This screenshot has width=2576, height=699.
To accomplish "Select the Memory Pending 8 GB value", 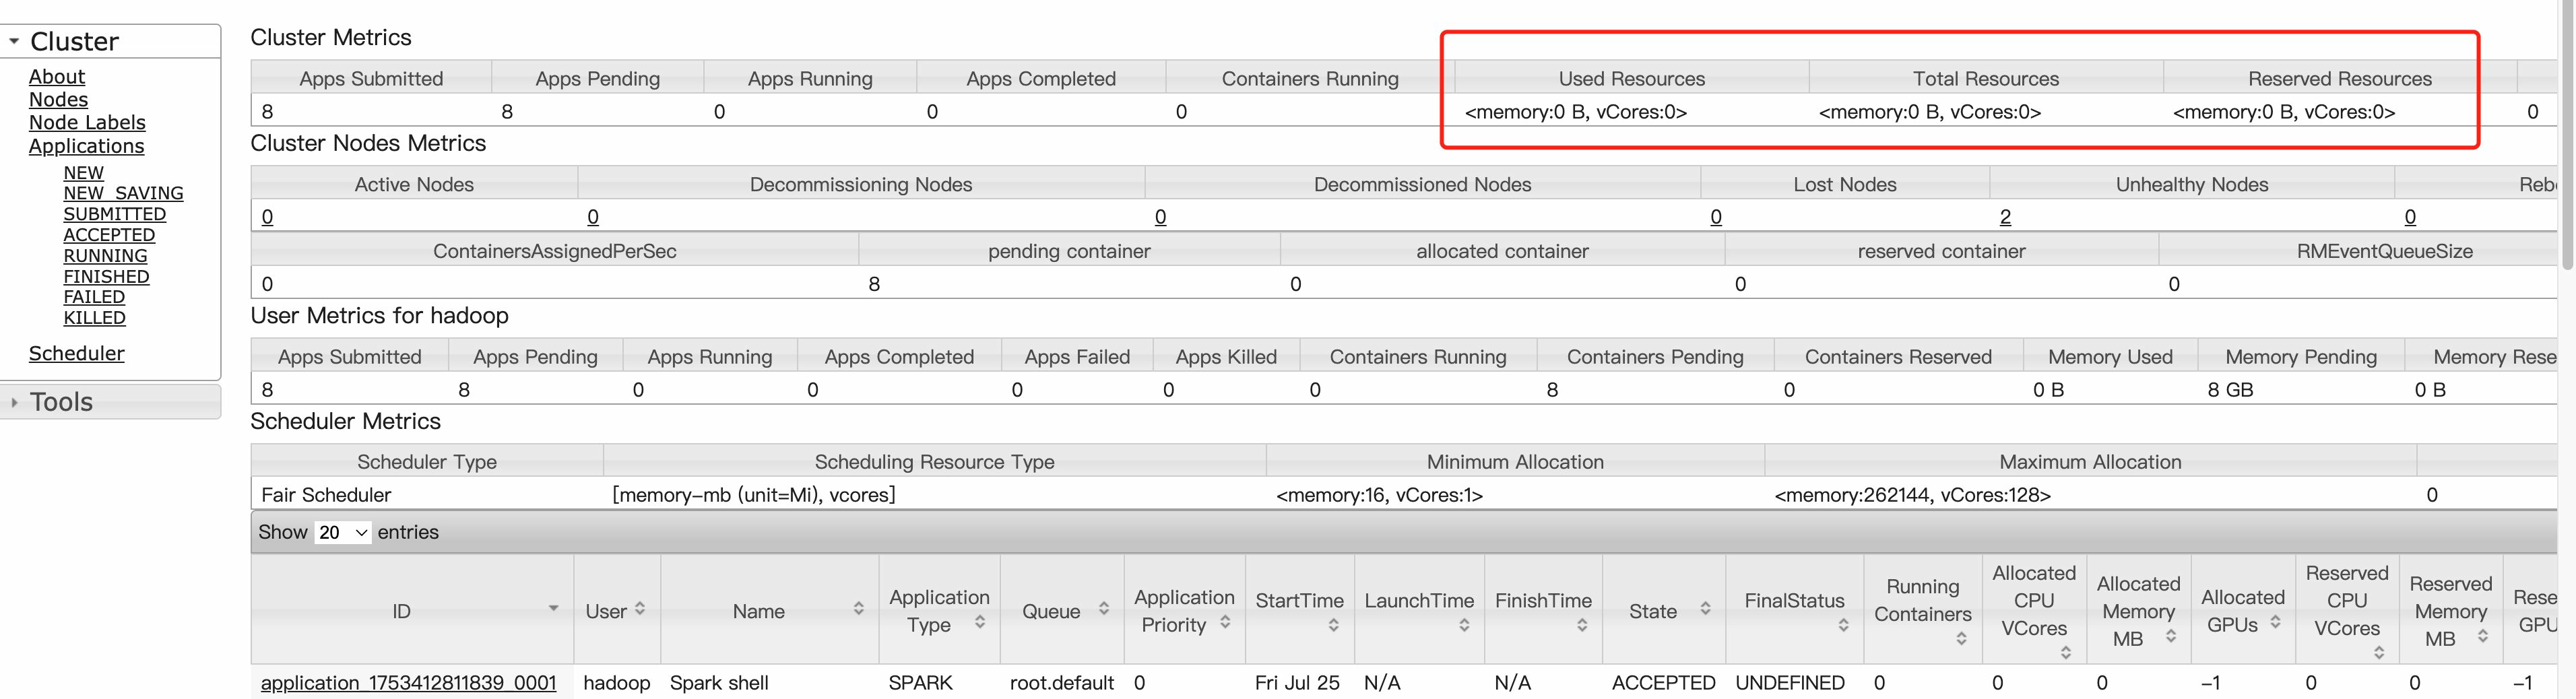I will [x=2230, y=390].
